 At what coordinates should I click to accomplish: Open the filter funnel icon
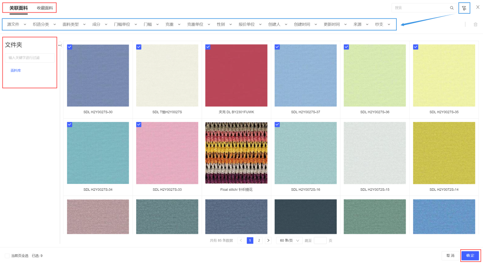[464, 8]
